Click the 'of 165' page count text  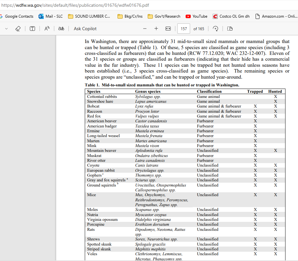pyautogui.click(x=199, y=29)
